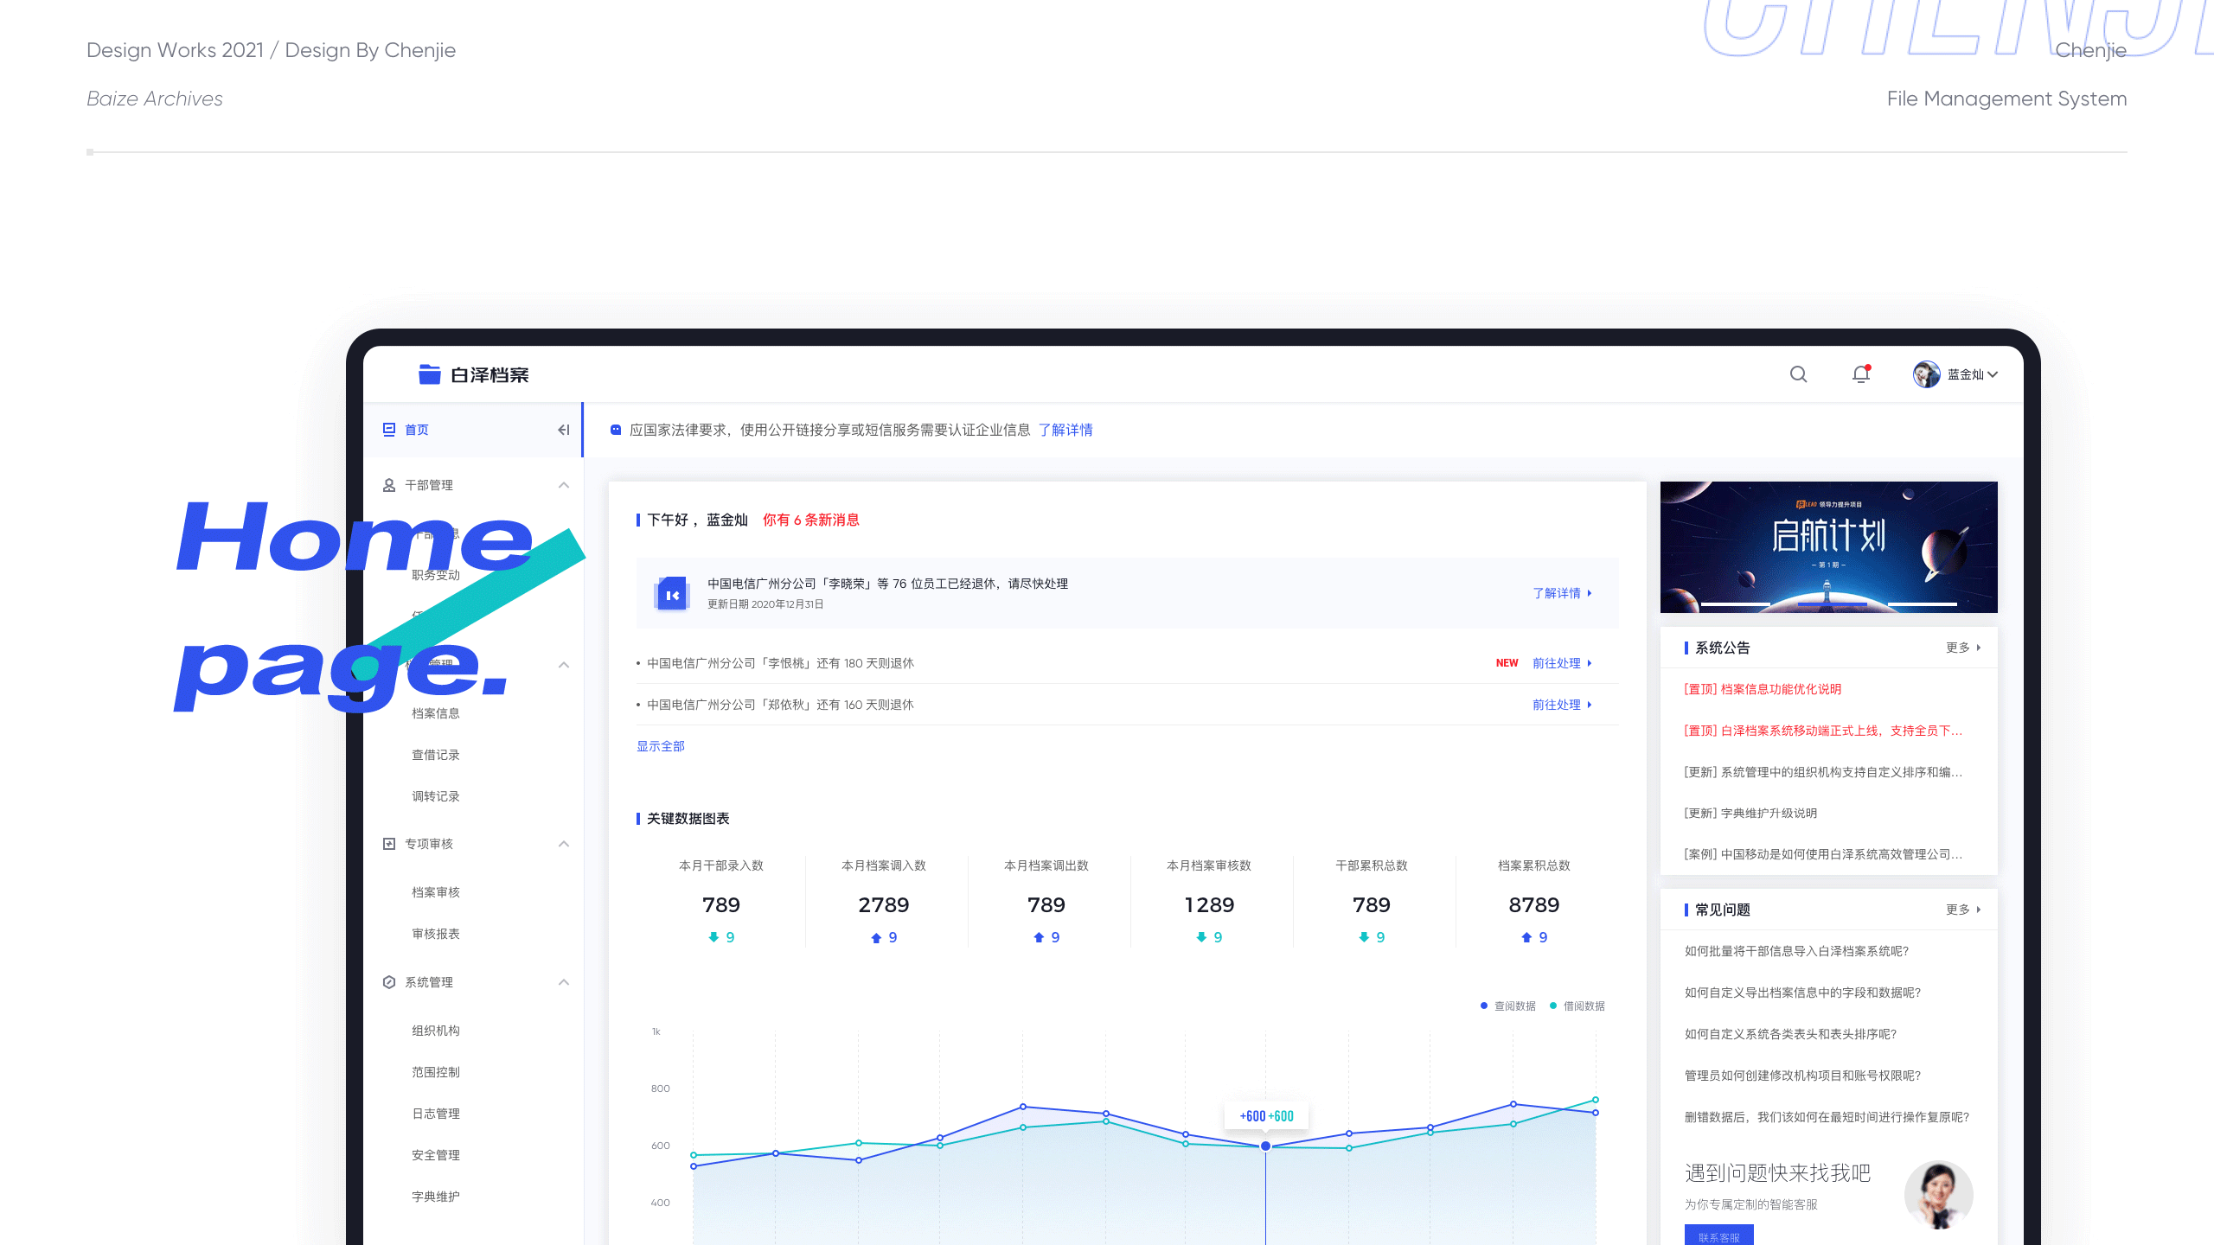Collapse the 专项审核 section chevron
The image size is (2214, 1245).
pos(564,844)
